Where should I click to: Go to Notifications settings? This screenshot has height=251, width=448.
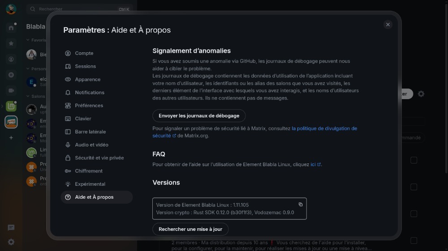coord(89,92)
